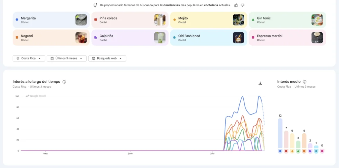Open the Old Fashioned drink thumbnail
The image size is (339, 168).
click(x=238, y=38)
